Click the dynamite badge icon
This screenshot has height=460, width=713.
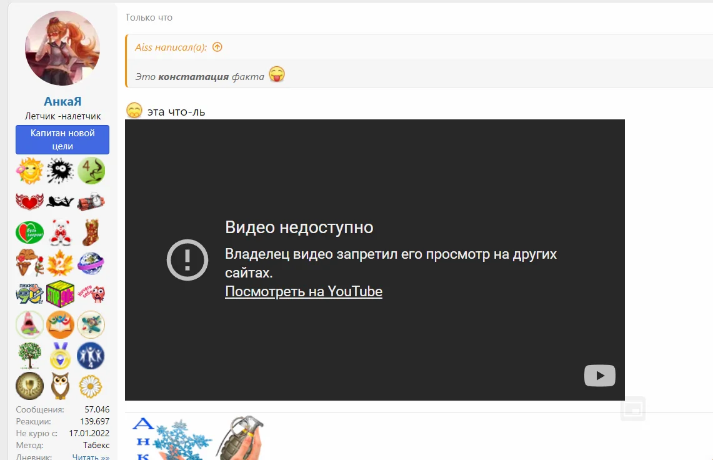tap(91, 201)
